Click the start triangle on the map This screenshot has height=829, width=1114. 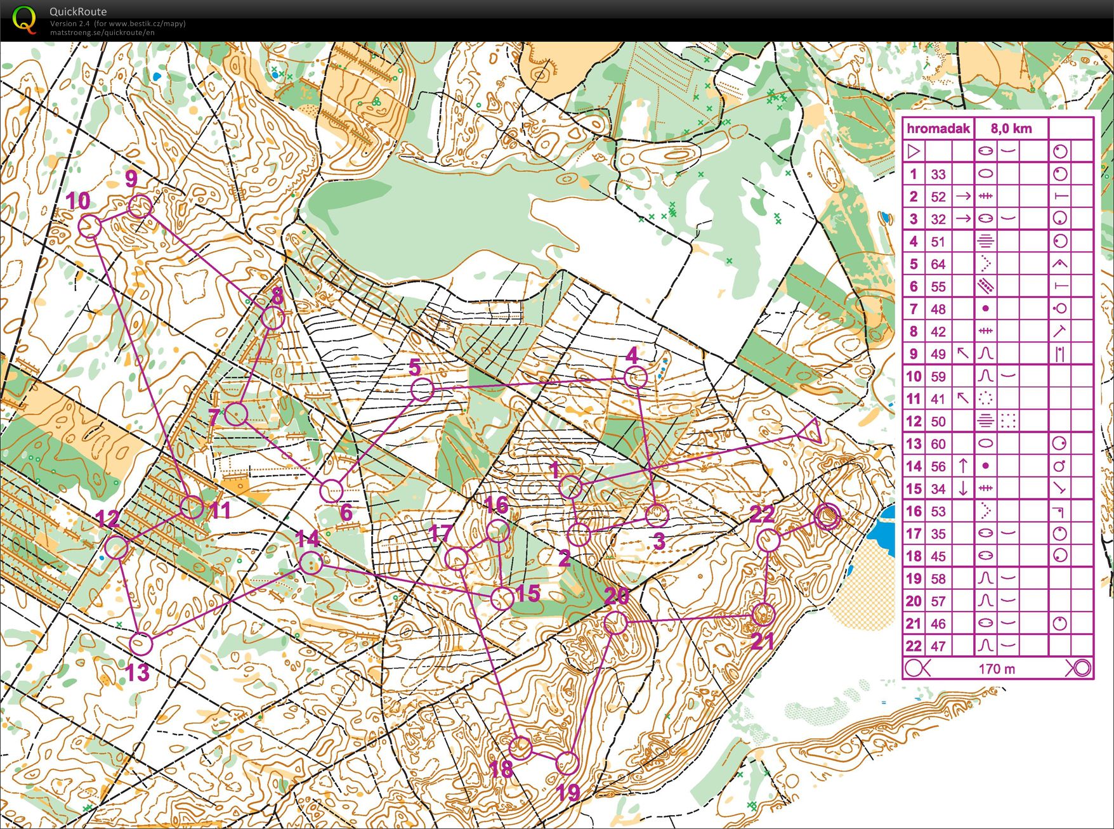click(x=810, y=432)
